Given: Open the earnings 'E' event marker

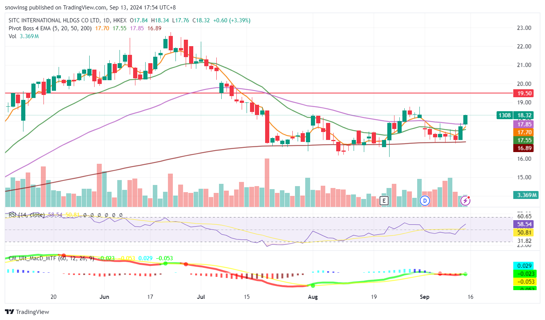Looking at the screenshot, I should 384,200.
